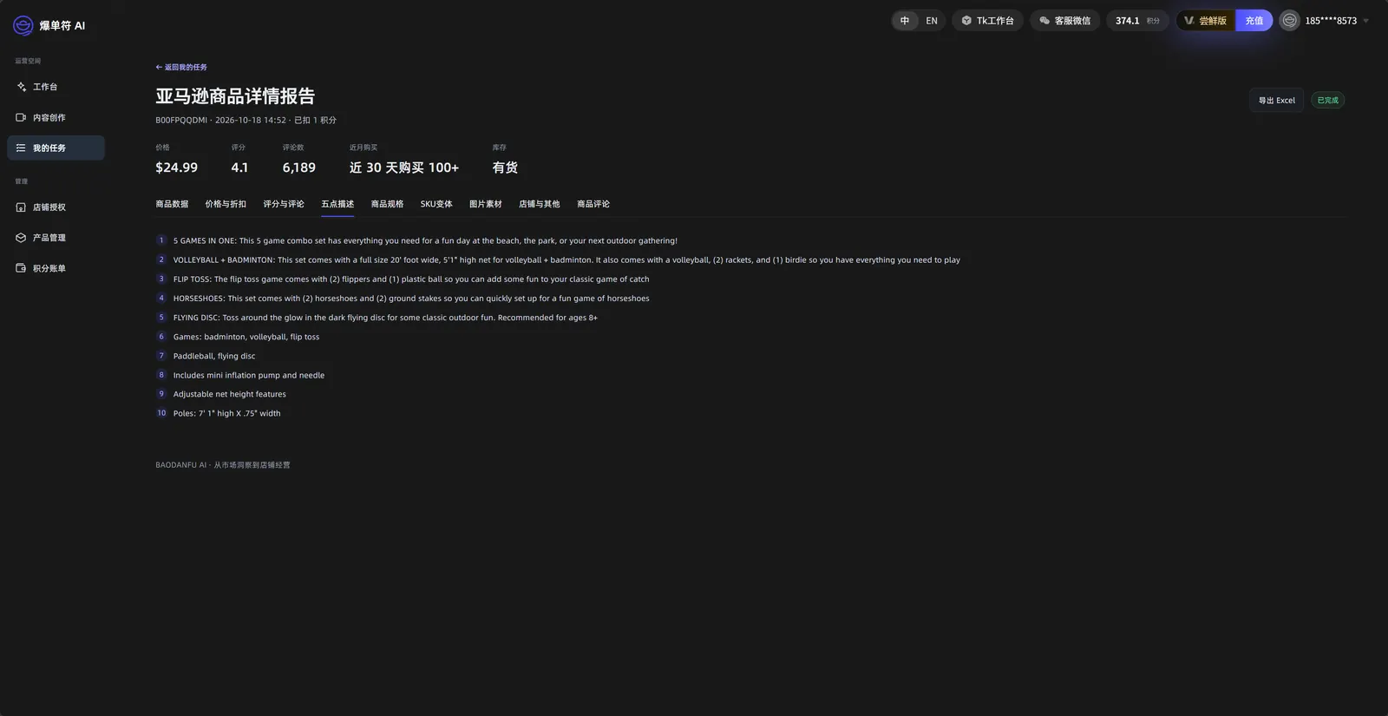Open the 工作台 sparkle icon in sidebar
The height and width of the screenshot is (716, 1388).
point(22,87)
